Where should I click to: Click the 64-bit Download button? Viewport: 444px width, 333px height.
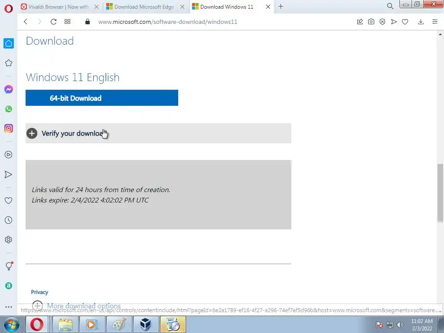[x=101, y=98]
